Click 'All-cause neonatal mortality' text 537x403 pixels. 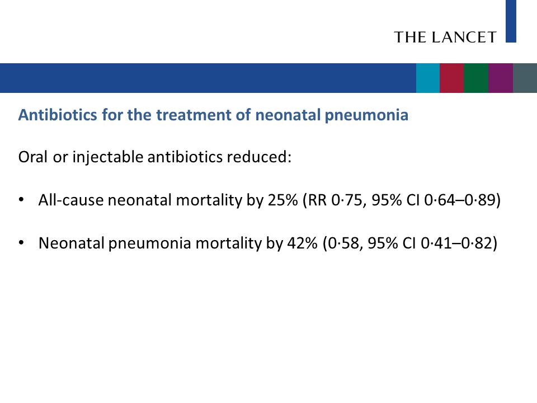(140, 200)
